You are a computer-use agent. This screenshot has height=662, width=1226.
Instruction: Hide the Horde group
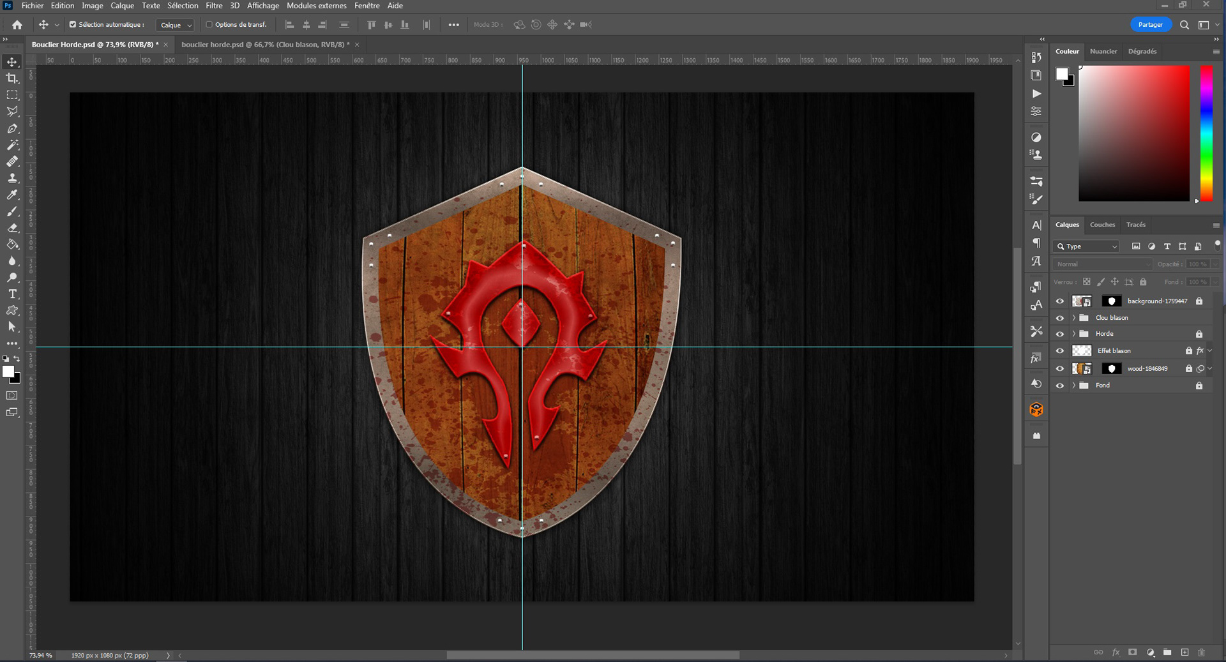(1060, 334)
